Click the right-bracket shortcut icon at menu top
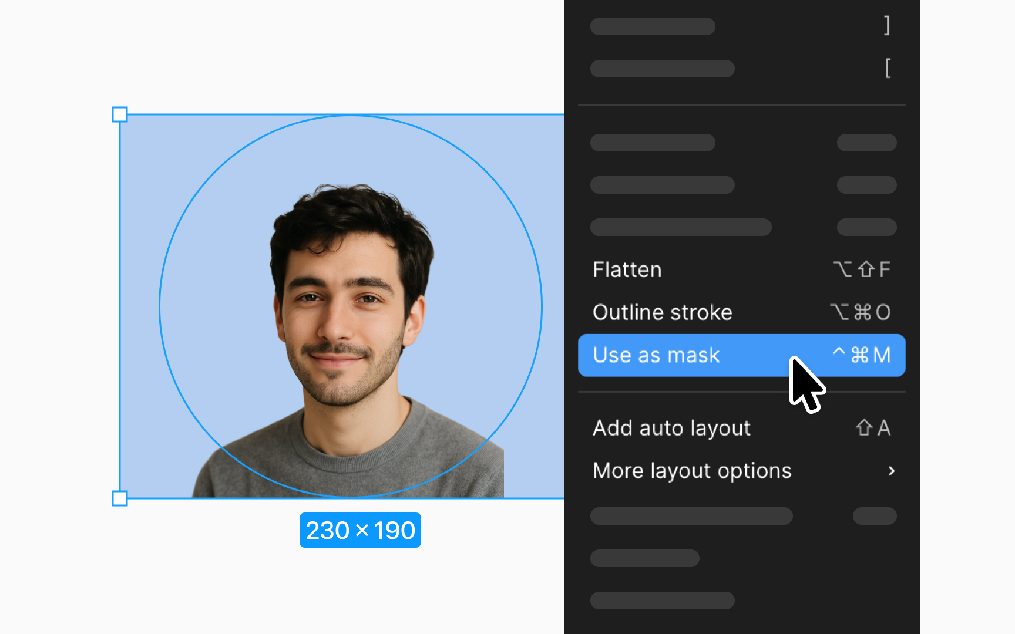 coord(887,26)
